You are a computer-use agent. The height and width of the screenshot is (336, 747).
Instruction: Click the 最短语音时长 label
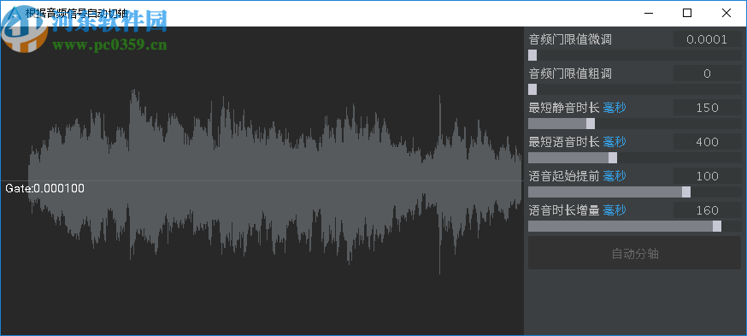click(x=564, y=142)
